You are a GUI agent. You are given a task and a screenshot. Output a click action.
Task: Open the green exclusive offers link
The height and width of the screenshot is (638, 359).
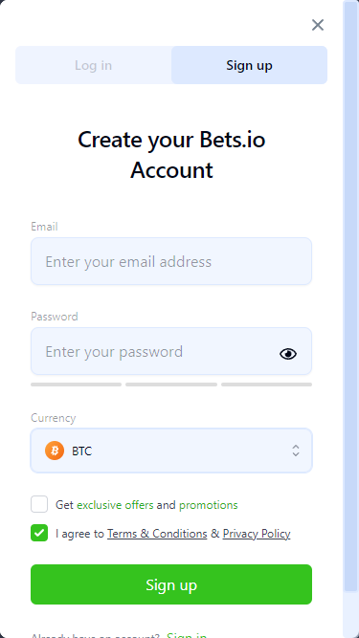click(x=115, y=505)
